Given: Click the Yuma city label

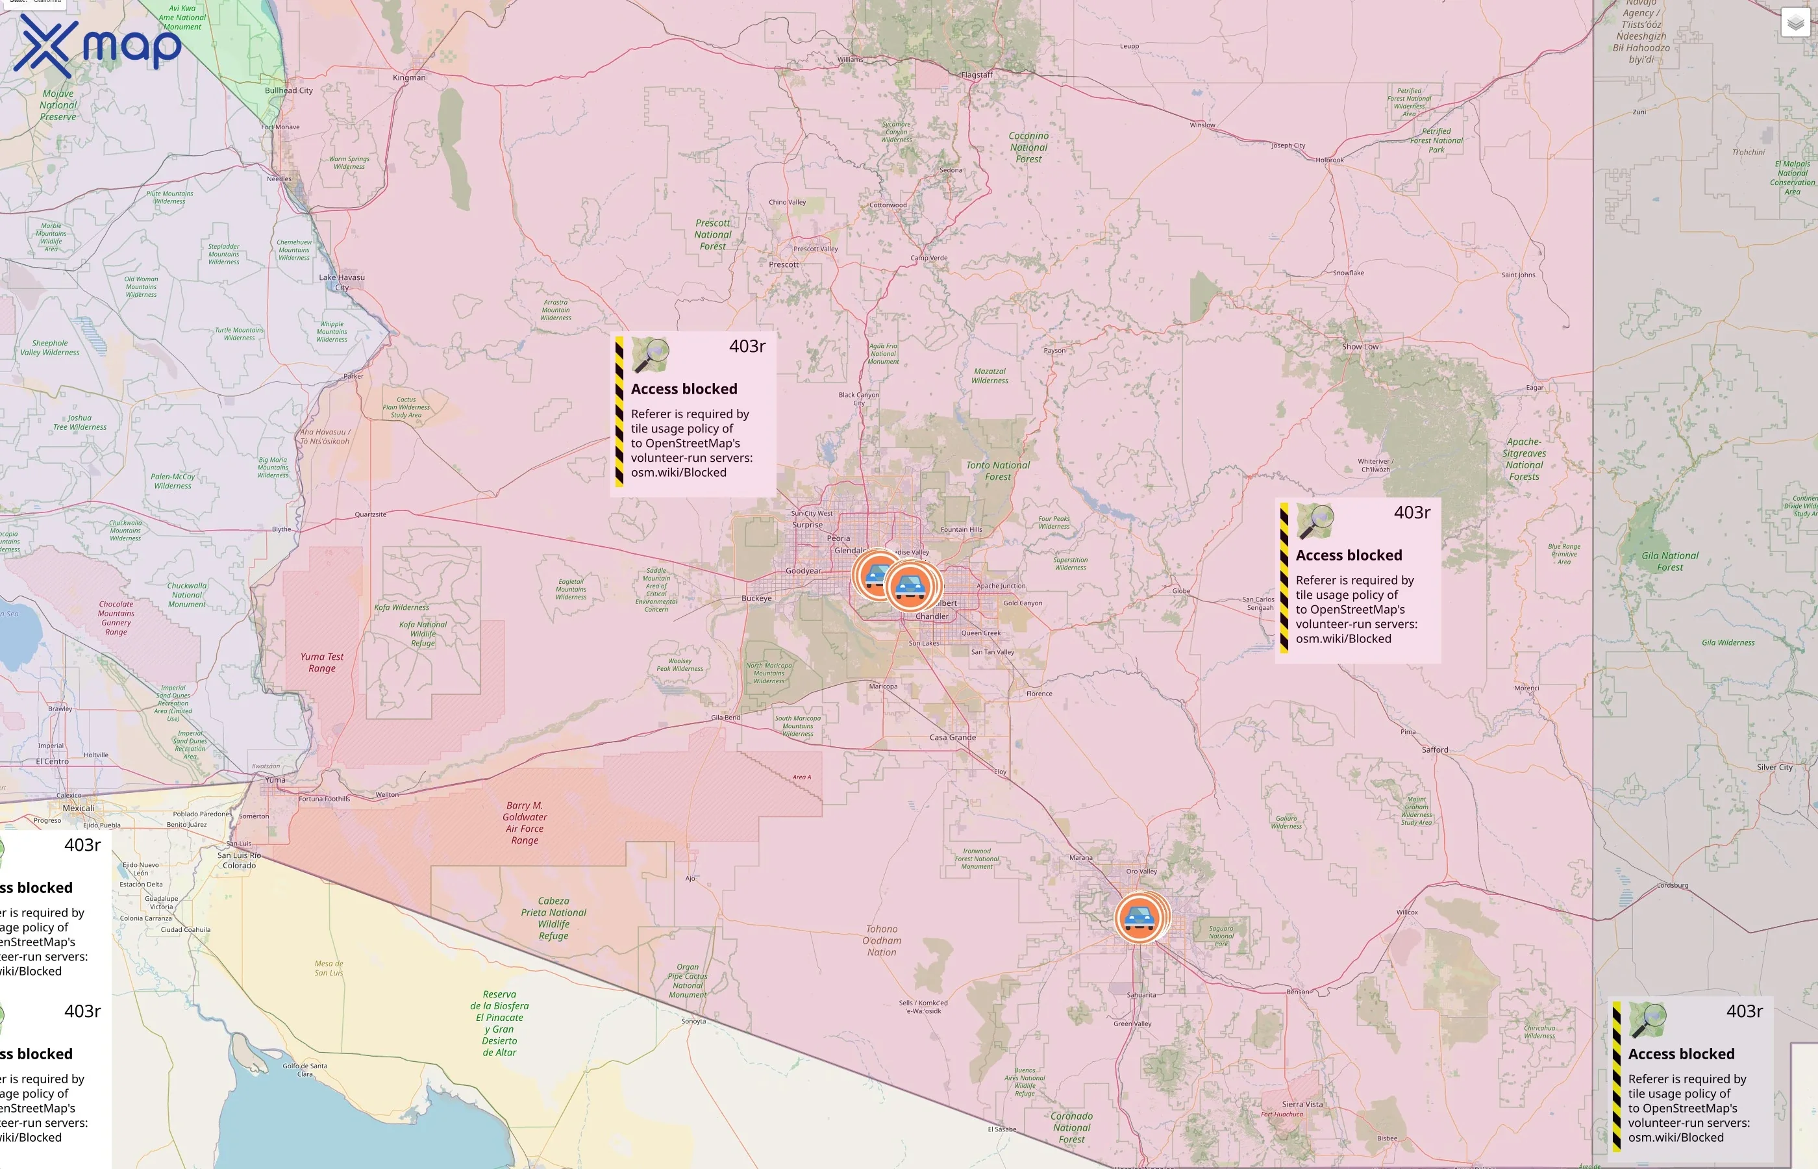Looking at the screenshot, I should click(x=275, y=779).
